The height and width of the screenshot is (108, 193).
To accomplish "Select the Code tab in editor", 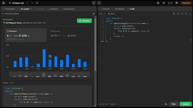I will [131, 9].
